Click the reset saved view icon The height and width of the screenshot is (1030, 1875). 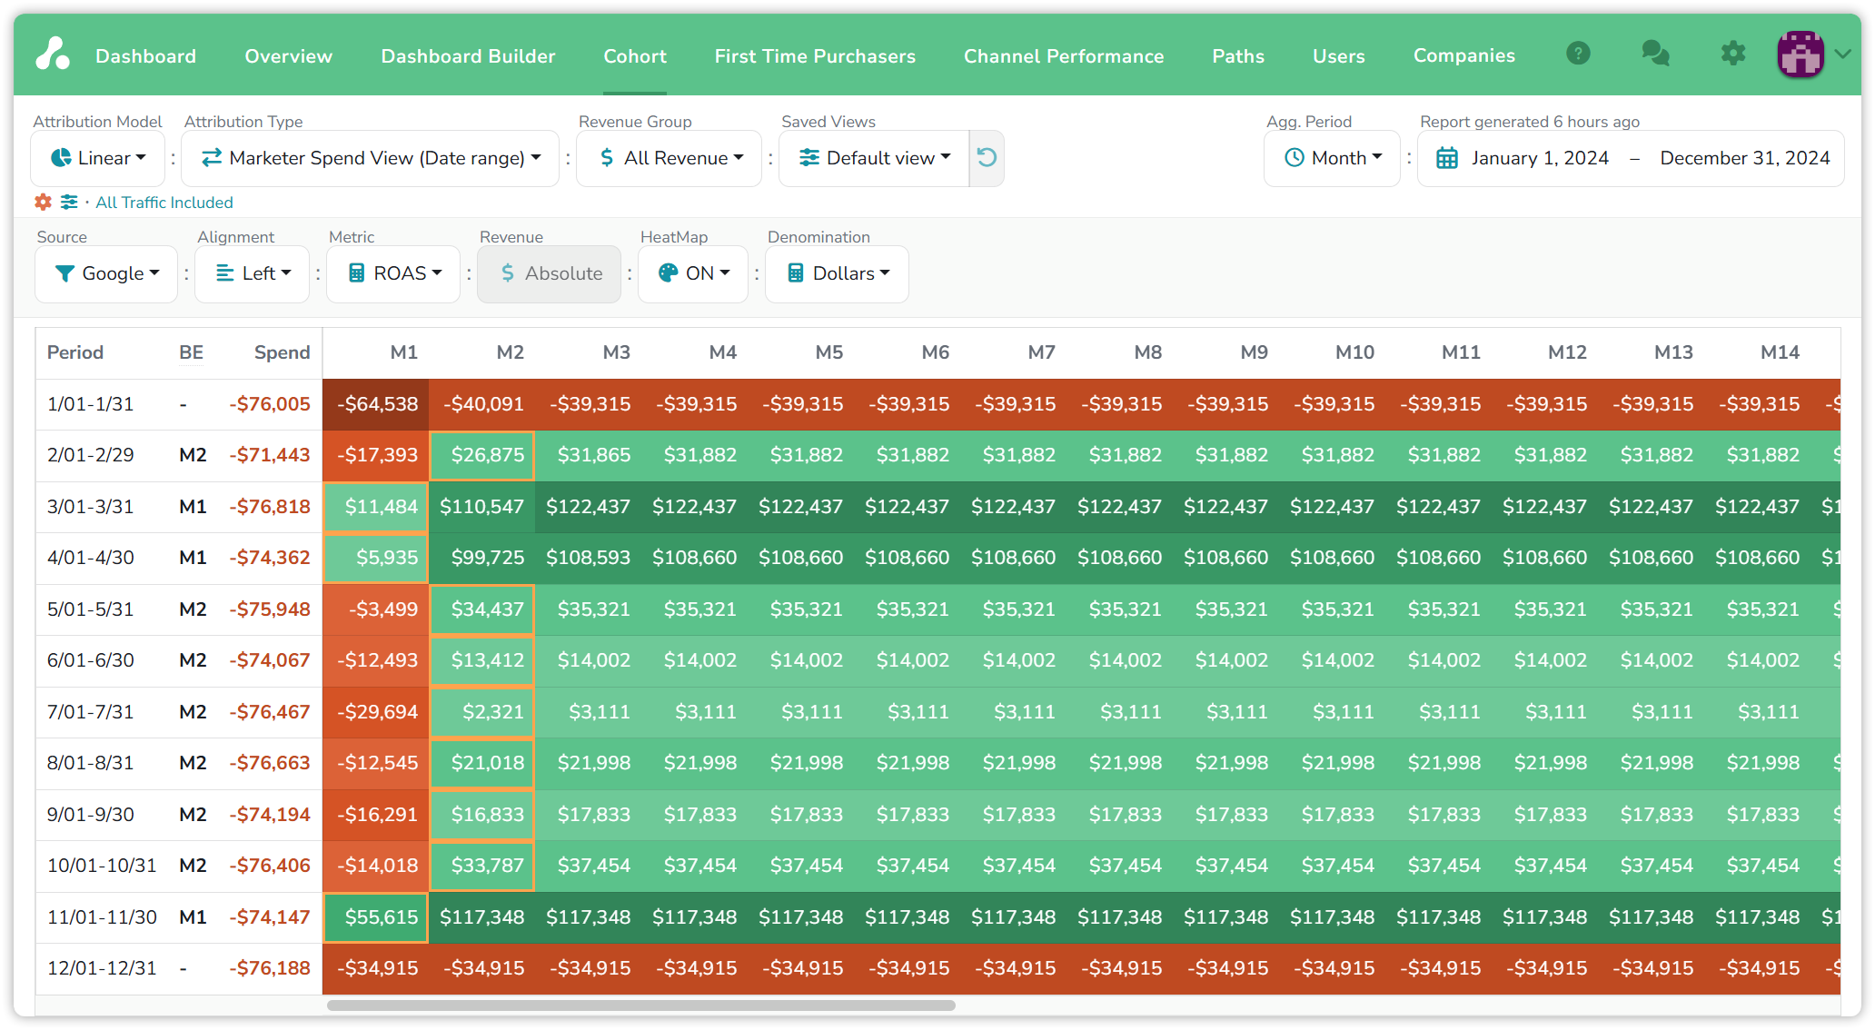(987, 158)
